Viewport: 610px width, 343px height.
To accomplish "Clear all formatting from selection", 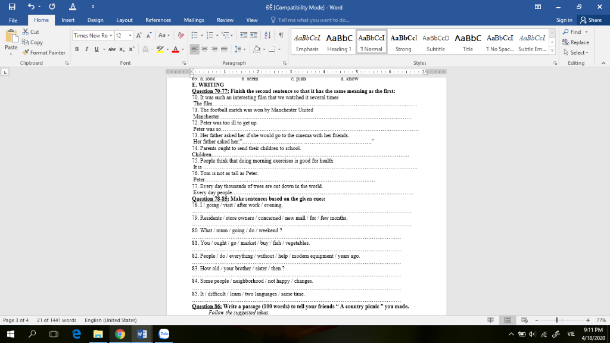I will point(181,35).
